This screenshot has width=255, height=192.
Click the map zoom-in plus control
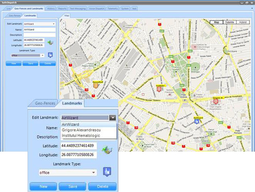(64, 23)
